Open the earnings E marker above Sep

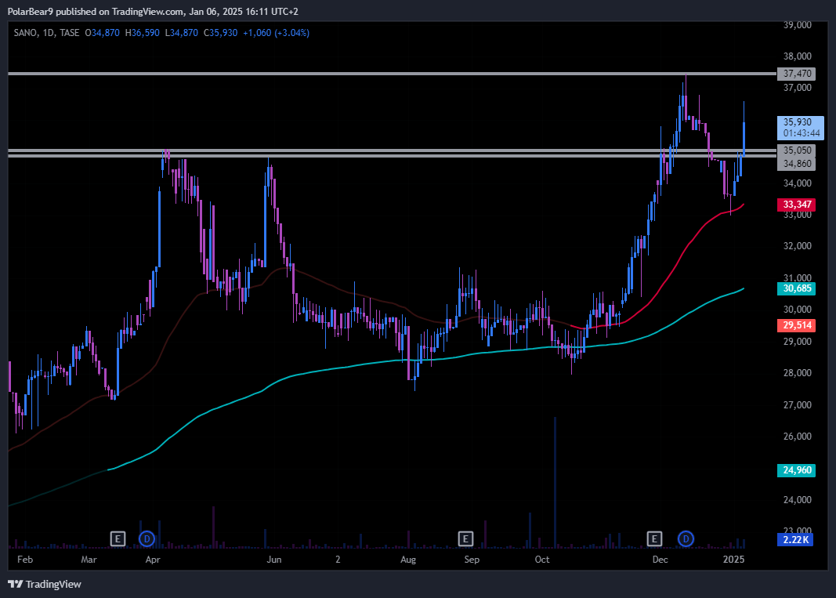coord(465,538)
